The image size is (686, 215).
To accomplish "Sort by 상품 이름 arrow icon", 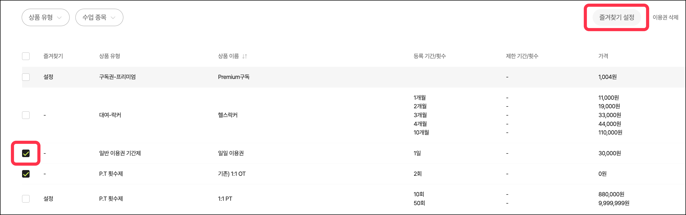I will (x=244, y=56).
